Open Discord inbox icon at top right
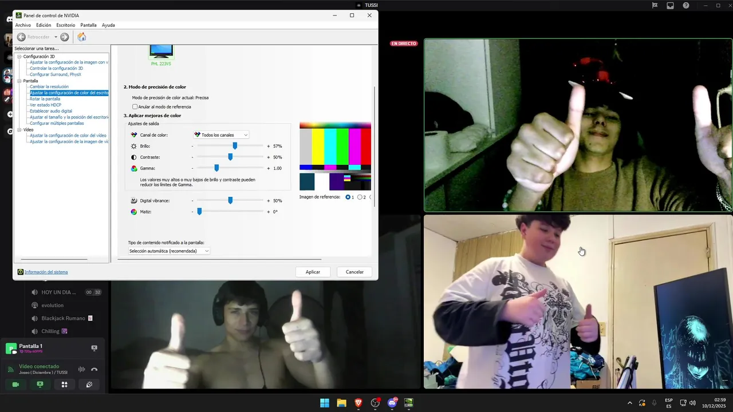Image resolution: width=733 pixels, height=412 pixels. (x=670, y=6)
